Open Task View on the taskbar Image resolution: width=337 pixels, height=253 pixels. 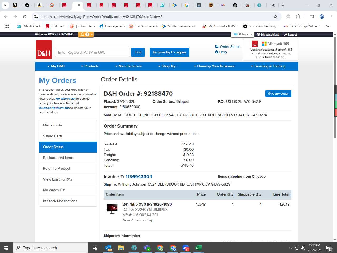coord(95,248)
